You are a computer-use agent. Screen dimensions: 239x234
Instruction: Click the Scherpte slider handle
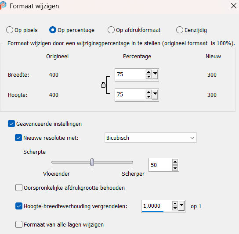[92, 162]
